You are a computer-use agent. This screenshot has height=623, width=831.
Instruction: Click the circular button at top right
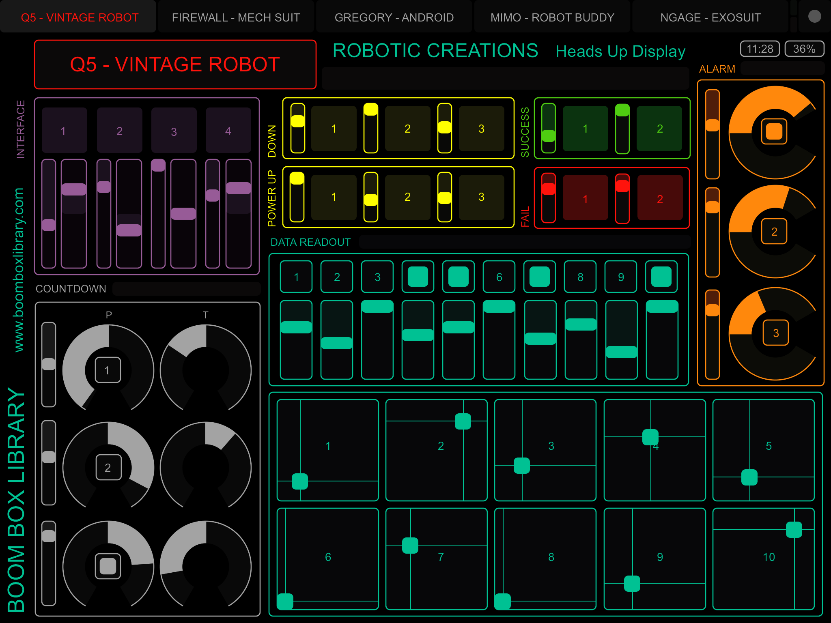click(x=814, y=16)
